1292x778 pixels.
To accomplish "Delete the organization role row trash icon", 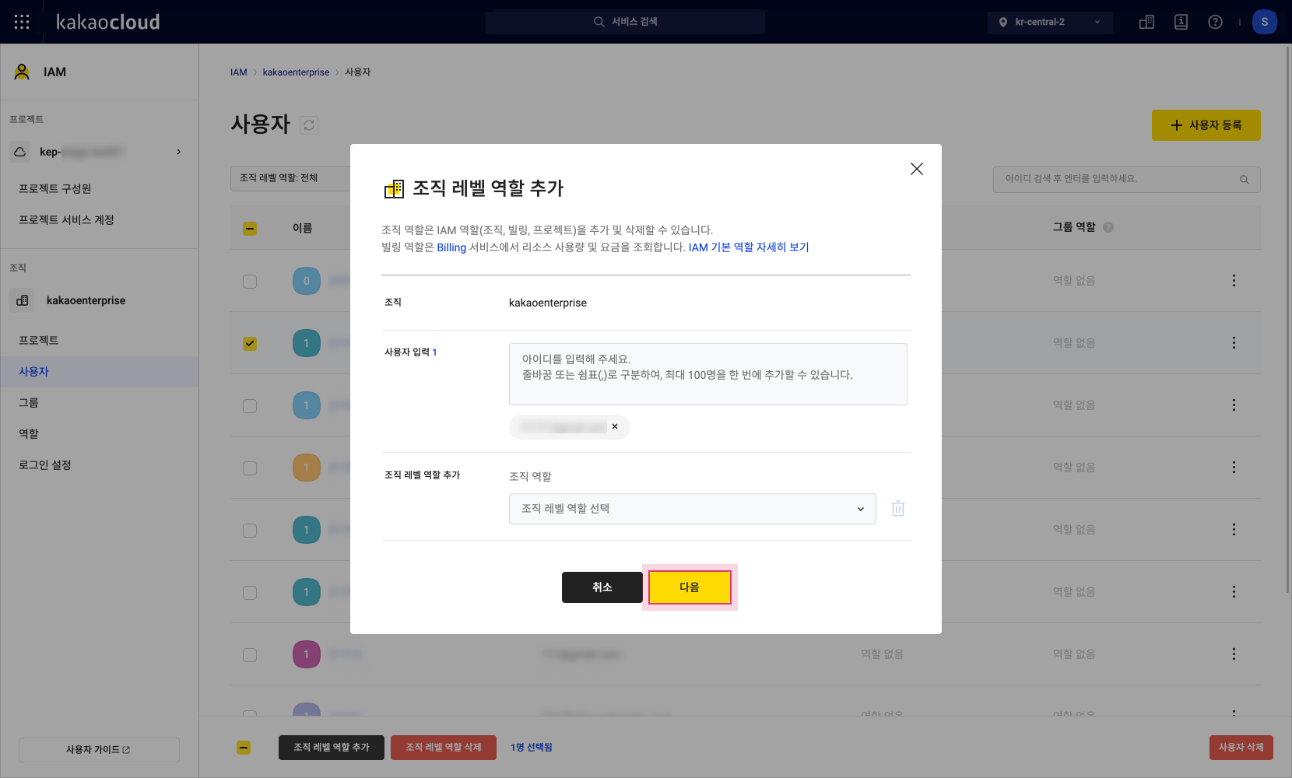I will pos(898,509).
